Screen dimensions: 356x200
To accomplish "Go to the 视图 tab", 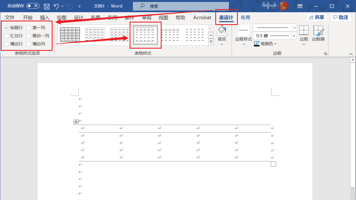I will 164,17.
